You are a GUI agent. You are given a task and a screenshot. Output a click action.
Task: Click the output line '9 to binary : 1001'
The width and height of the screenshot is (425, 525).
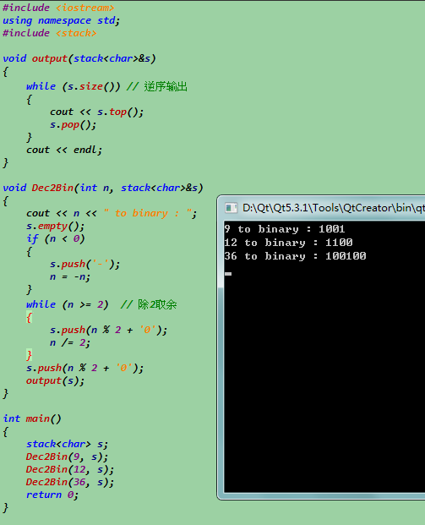(x=285, y=229)
